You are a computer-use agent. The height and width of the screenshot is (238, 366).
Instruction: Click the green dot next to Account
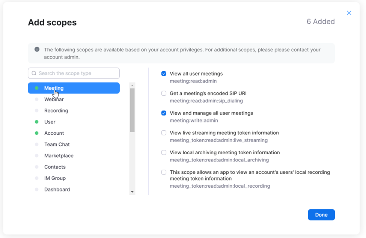click(x=37, y=133)
